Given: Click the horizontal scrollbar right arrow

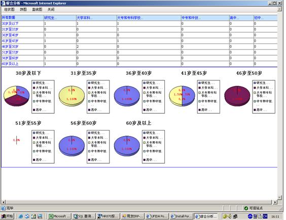Looking at the screenshot, I should 275,202.
